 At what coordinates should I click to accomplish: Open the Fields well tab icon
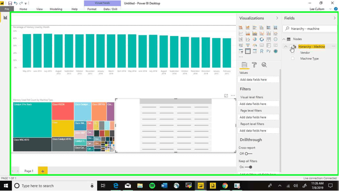(244, 64)
